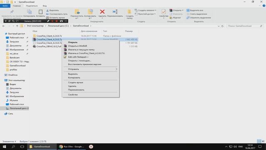Switch to the Поделиться ribbon tab

click(x=32, y=6)
